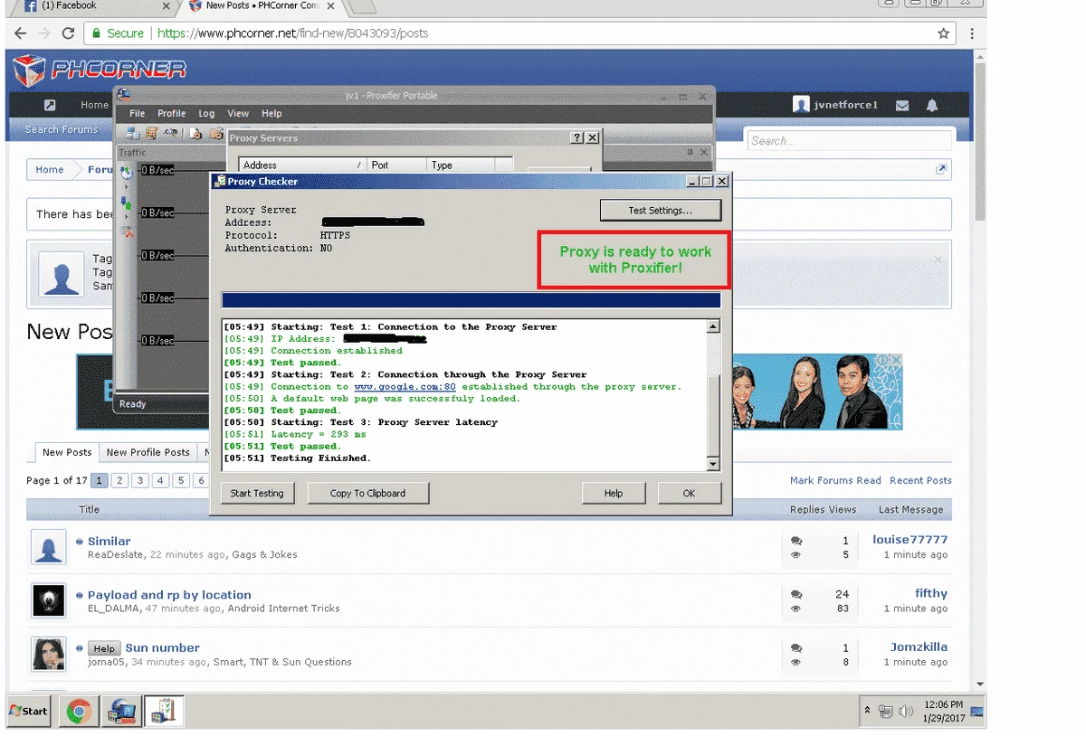
Task: Click the PHCorner logo
Action: click(x=101, y=70)
